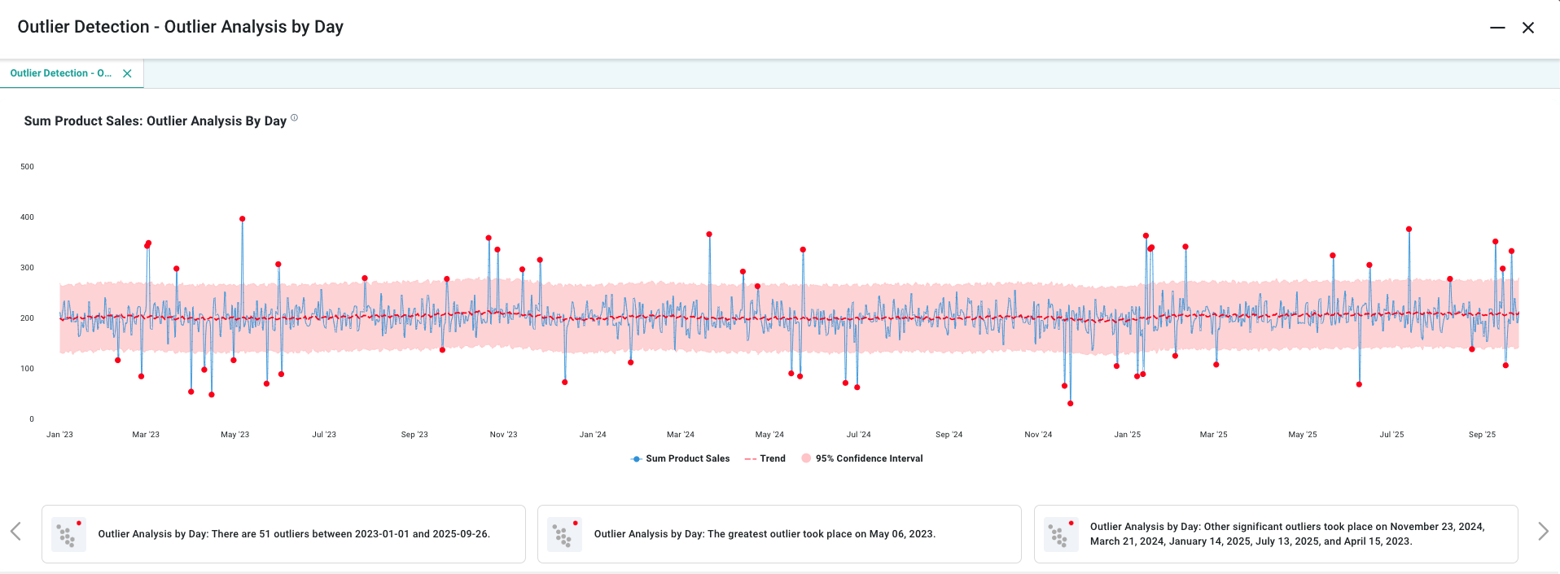
Task: Go to next insight cards
Action: tap(1543, 532)
